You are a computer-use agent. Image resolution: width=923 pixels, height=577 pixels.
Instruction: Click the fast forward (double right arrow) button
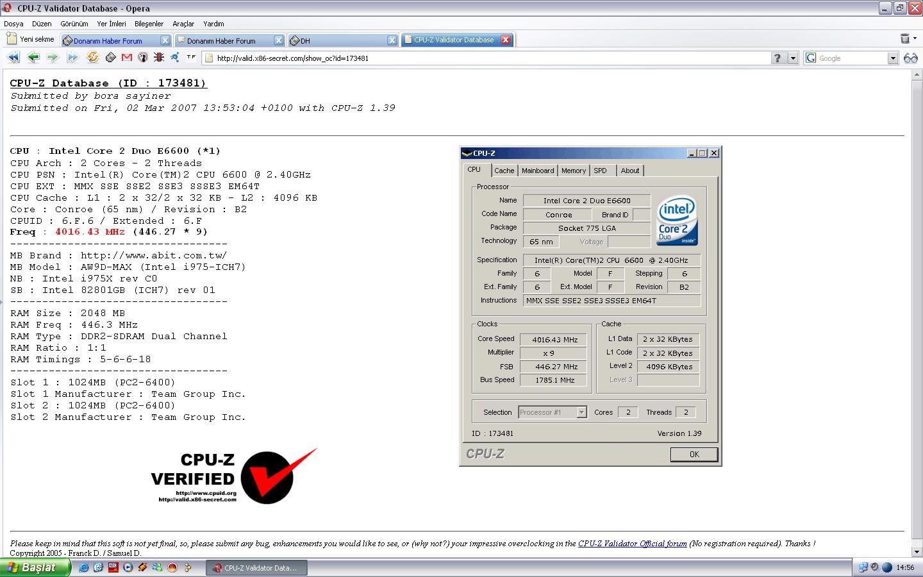[x=72, y=58]
